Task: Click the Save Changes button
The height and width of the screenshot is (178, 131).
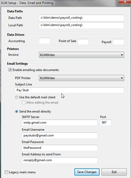Action: coord(87,172)
